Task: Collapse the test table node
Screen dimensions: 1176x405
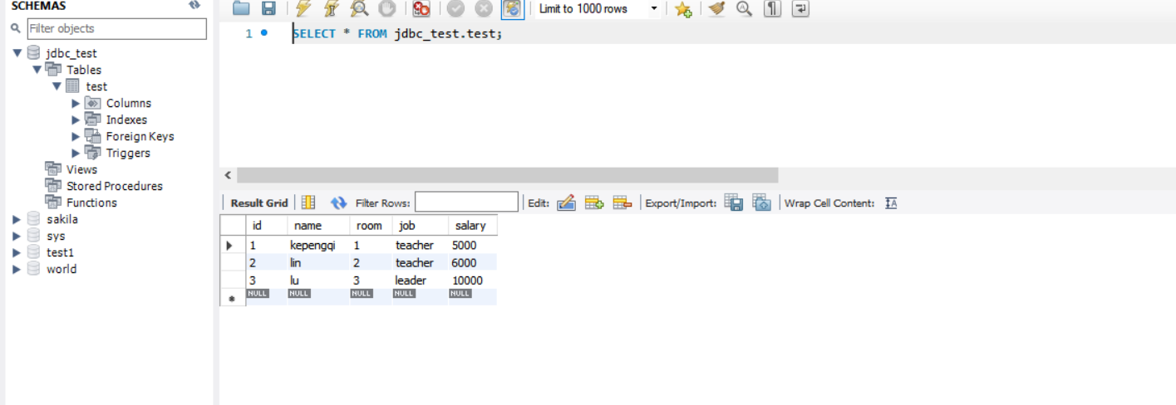Action: [x=57, y=86]
